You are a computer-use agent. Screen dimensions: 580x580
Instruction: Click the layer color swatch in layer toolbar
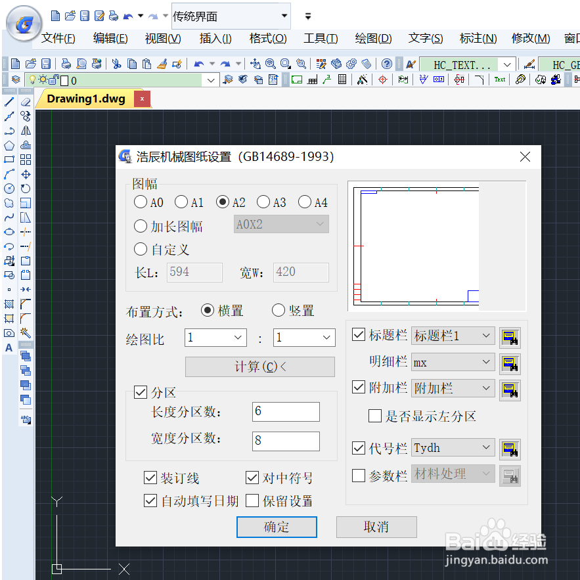[64, 79]
